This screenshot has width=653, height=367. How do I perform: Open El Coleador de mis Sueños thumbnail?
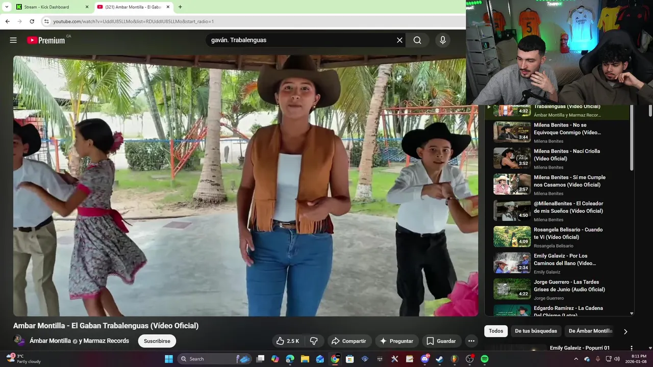(512, 211)
